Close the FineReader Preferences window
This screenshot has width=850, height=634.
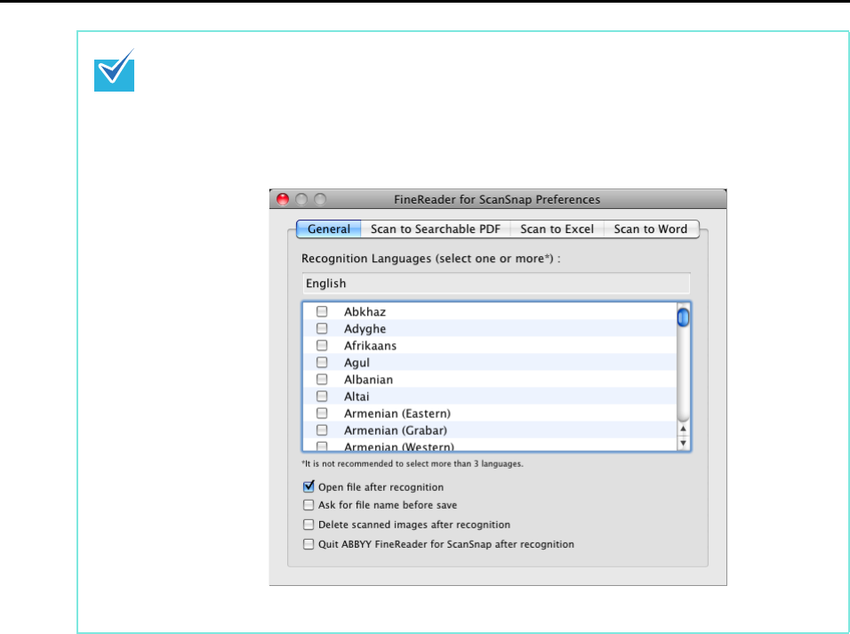283,199
